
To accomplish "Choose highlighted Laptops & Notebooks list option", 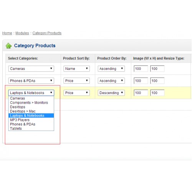I will coord(31,116).
